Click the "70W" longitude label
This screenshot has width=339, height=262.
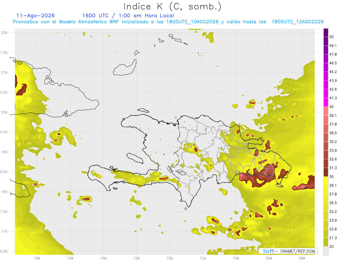coord(236,258)
